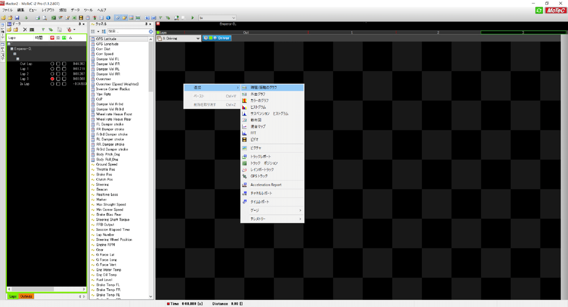568x307 pixels.
Task: Switch to the Outlines tab at the bottom of the data panel
Action: pyautogui.click(x=26, y=297)
